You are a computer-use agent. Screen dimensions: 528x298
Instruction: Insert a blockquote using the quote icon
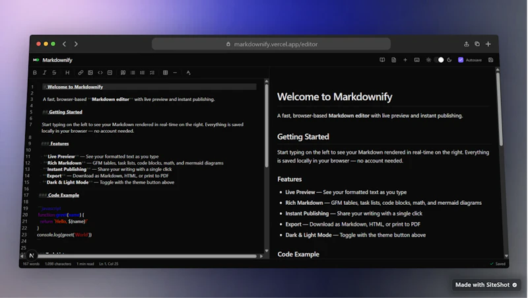point(123,73)
